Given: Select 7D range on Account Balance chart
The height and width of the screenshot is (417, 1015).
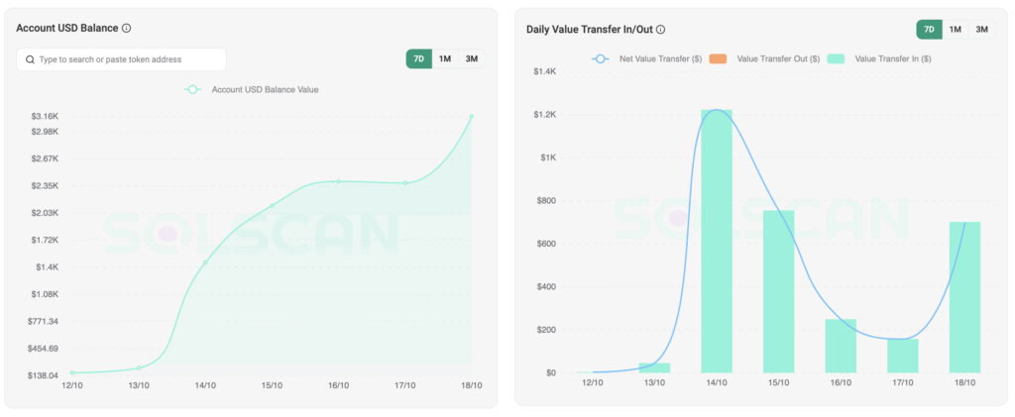Looking at the screenshot, I should pos(418,59).
